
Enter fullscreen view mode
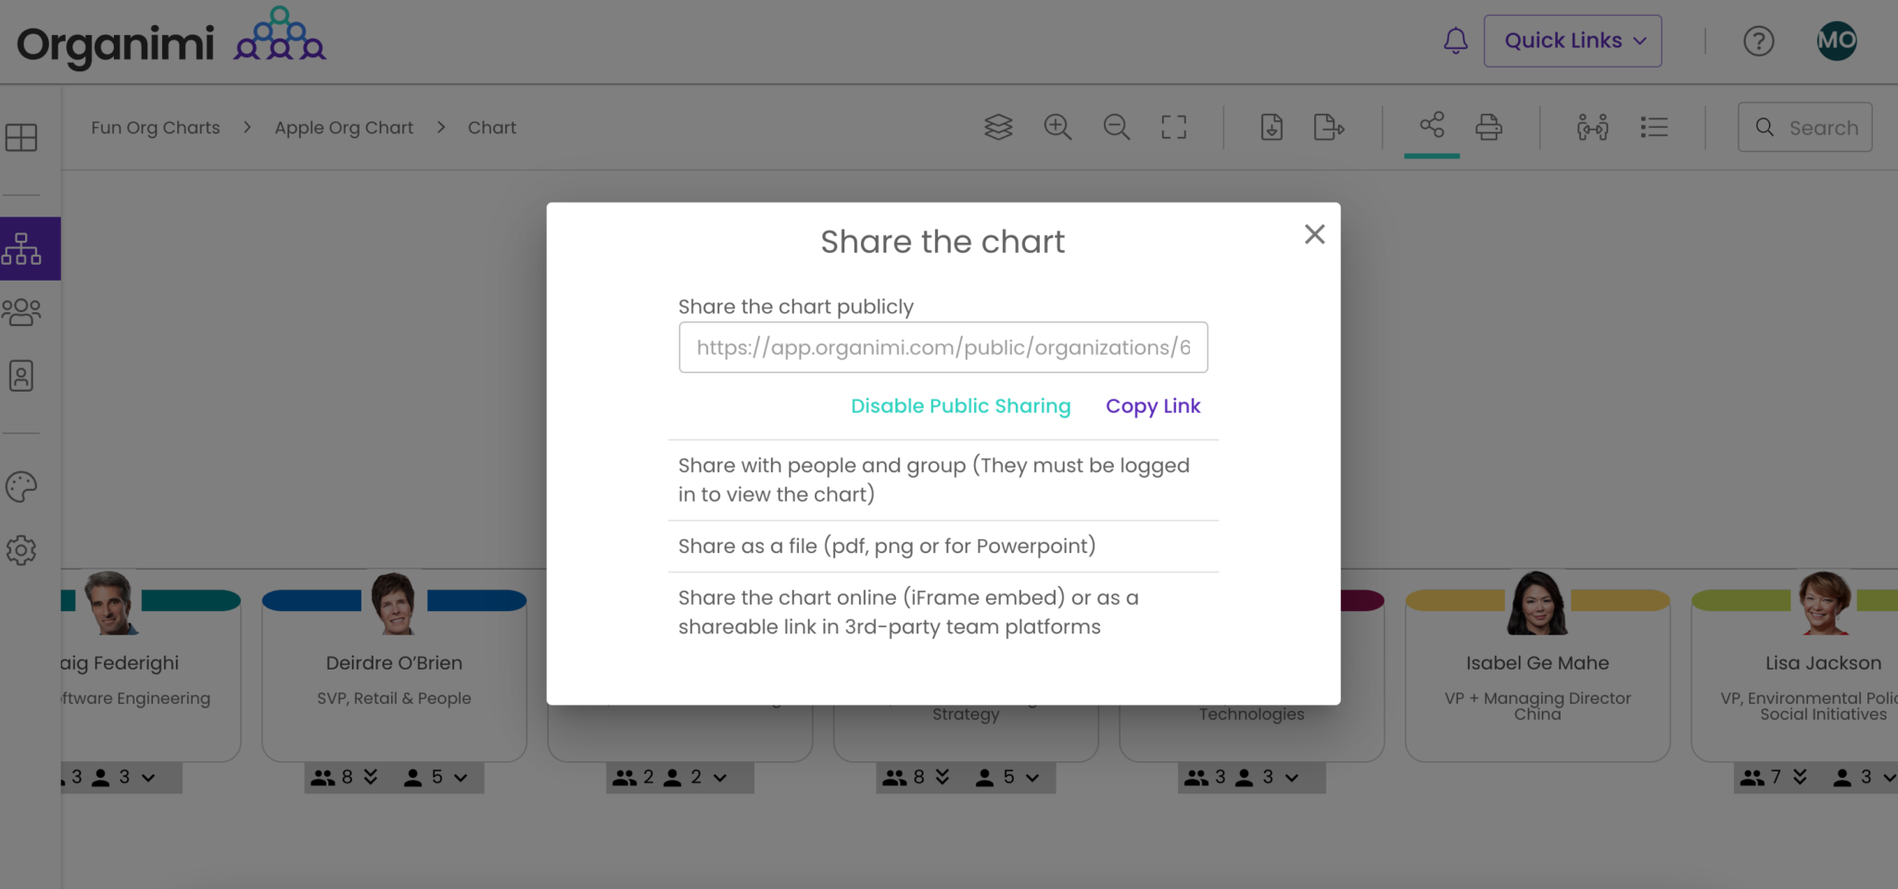coord(1172,127)
